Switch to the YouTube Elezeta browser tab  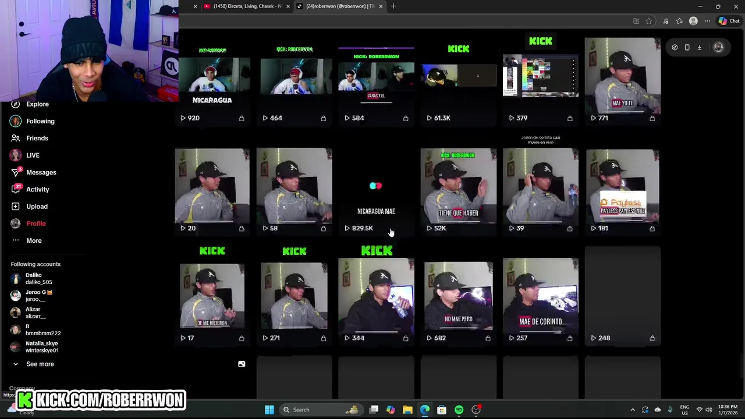(x=247, y=6)
